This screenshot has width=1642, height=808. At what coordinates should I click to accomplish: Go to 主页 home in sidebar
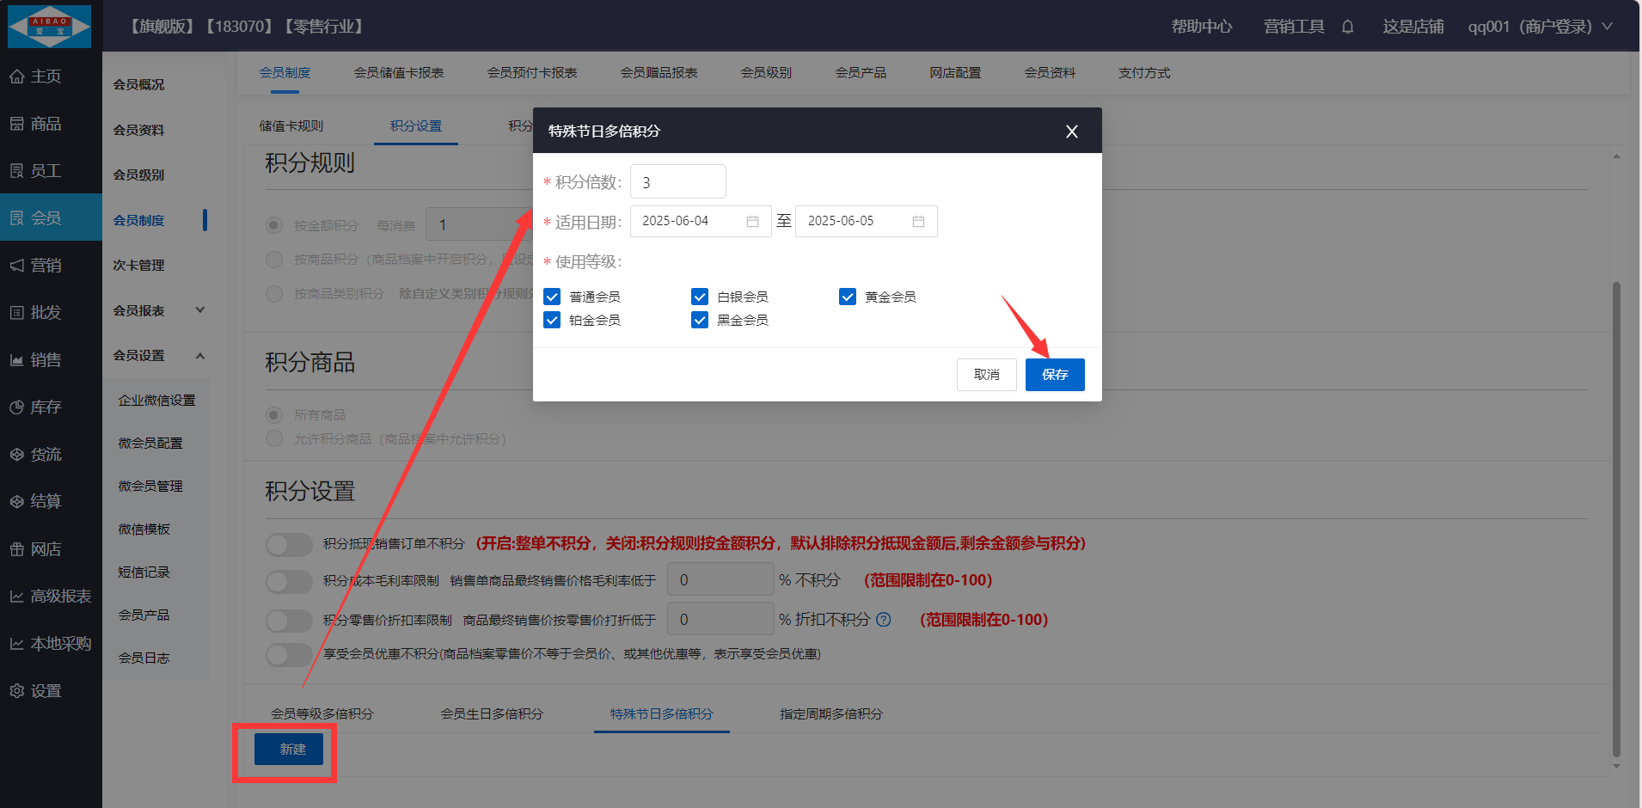pyautogui.click(x=46, y=77)
